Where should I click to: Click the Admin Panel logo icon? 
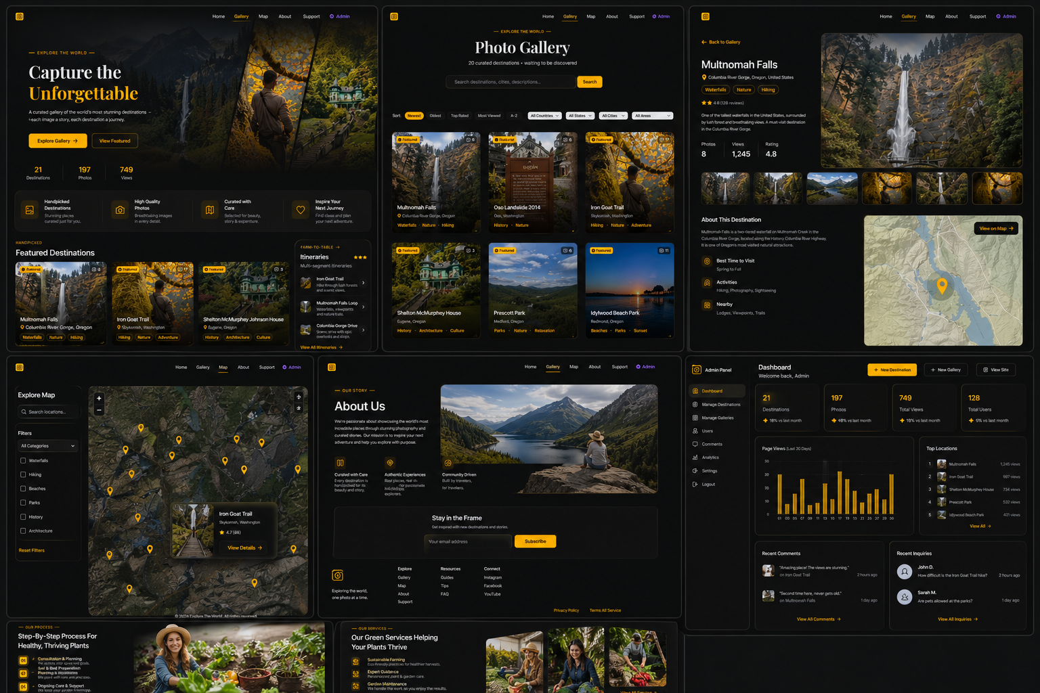pos(696,370)
